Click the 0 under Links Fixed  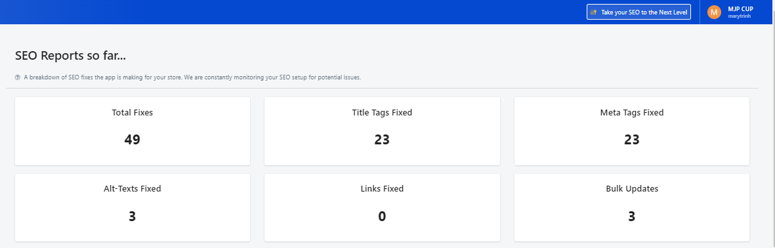(x=382, y=217)
